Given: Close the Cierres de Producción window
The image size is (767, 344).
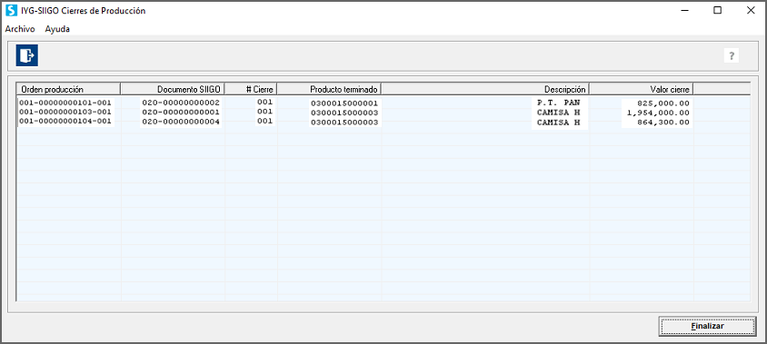Looking at the screenshot, I should point(751,10).
